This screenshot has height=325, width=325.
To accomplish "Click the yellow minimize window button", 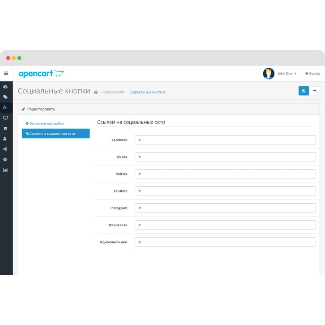I will click(14, 58).
